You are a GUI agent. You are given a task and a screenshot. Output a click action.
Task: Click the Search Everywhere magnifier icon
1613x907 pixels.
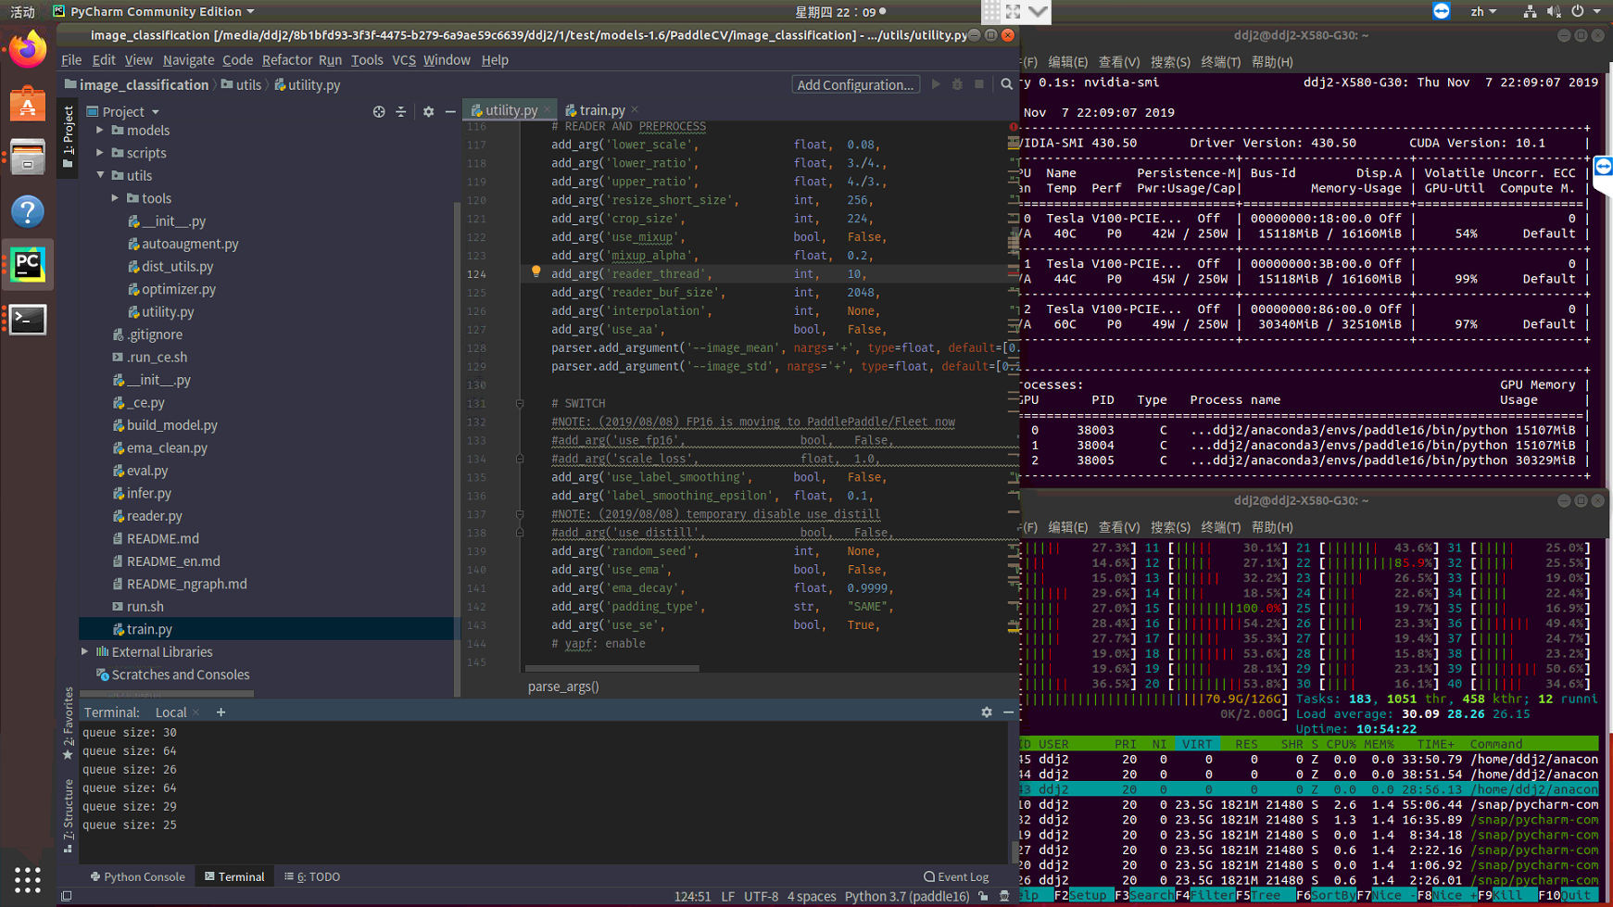click(1006, 84)
